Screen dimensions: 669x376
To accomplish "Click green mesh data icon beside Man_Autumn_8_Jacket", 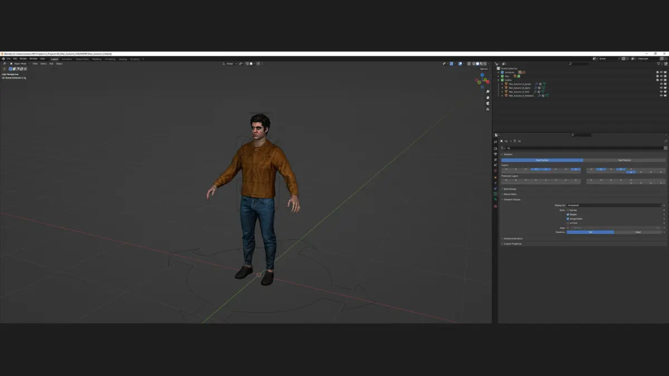I will click(x=545, y=84).
